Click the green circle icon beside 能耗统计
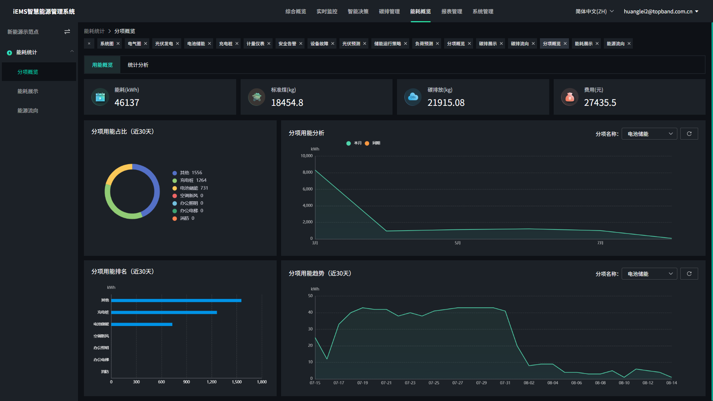This screenshot has width=713, height=401. [x=9, y=53]
